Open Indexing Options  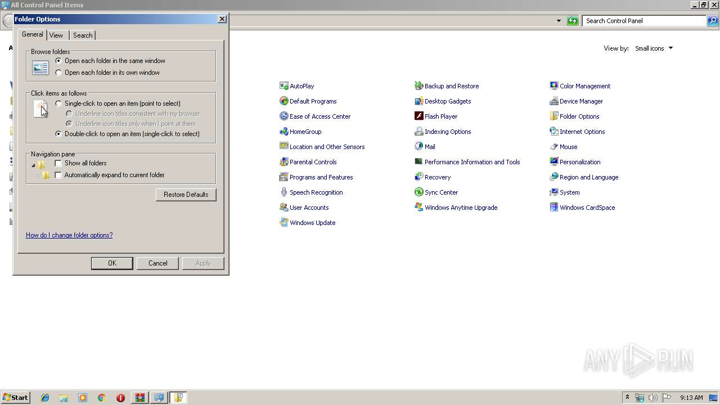443,132
